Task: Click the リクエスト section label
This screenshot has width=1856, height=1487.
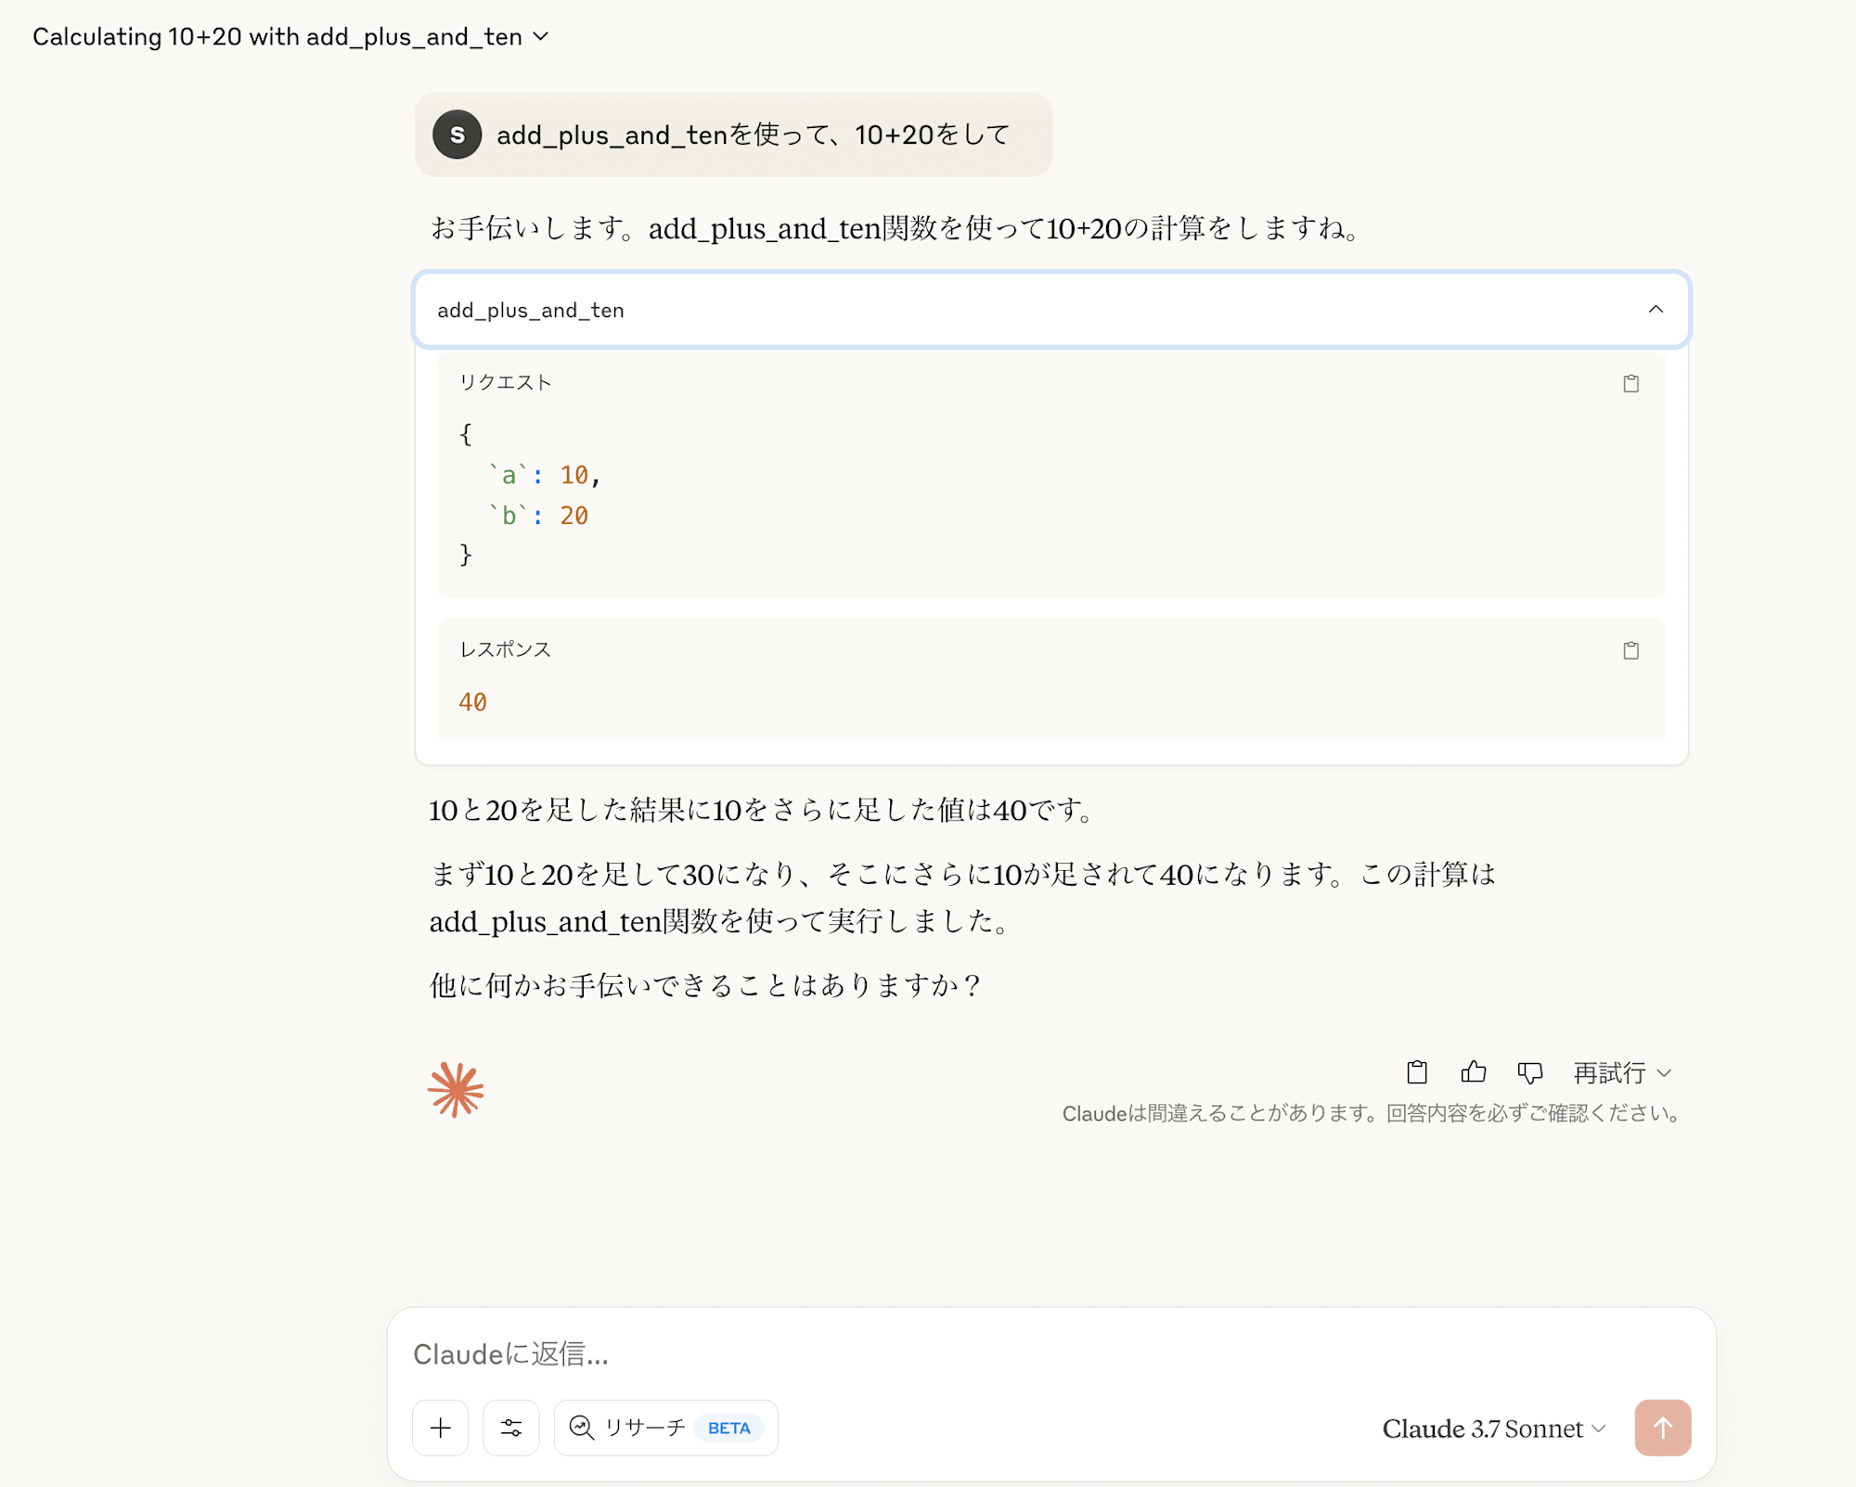Action: [506, 382]
